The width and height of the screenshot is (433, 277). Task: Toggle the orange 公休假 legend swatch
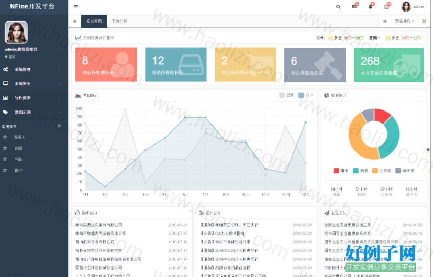point(375,171)
